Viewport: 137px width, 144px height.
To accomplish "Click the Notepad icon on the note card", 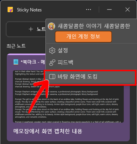I will pyautogui.click(x=16, y=62).
